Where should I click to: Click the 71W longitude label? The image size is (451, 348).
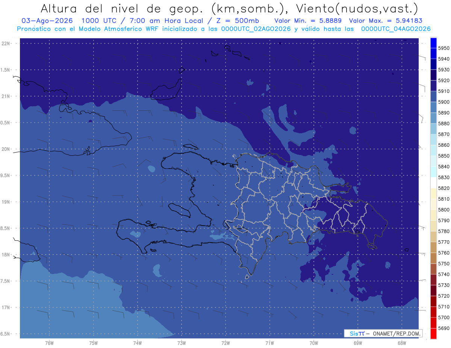pos(269,343)
